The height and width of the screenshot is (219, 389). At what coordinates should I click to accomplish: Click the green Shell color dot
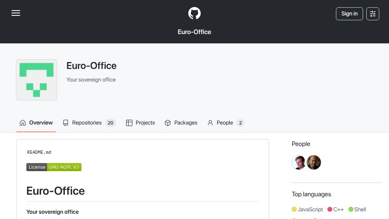351,209
